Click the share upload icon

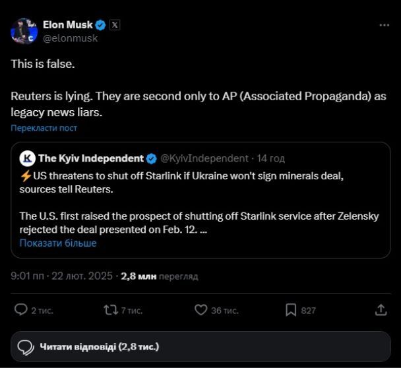pos(381,310)
